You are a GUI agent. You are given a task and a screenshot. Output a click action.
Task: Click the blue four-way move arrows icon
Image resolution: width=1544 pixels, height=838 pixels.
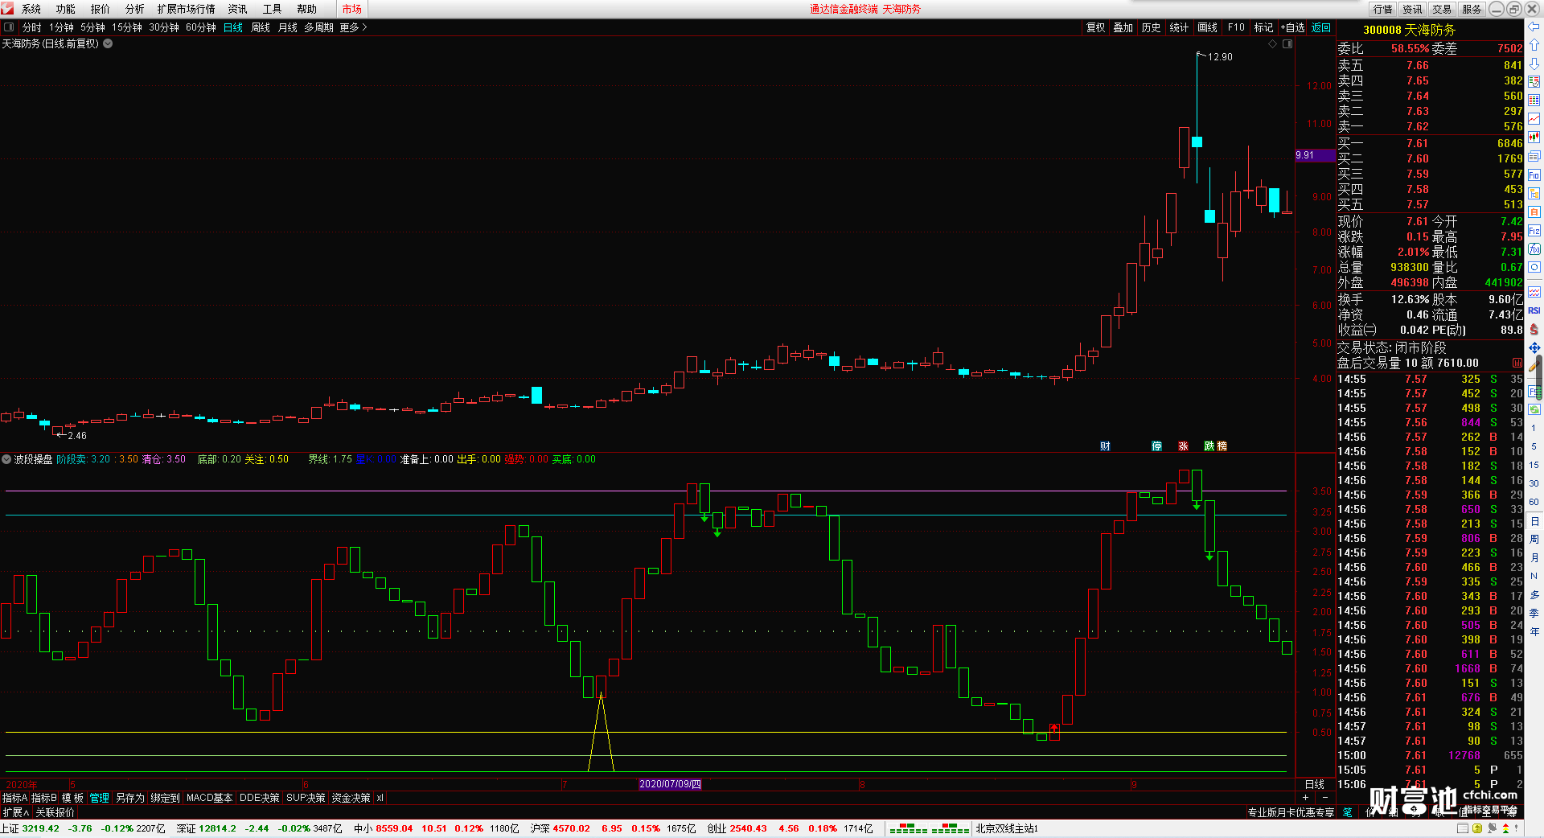coord(1534,347)
